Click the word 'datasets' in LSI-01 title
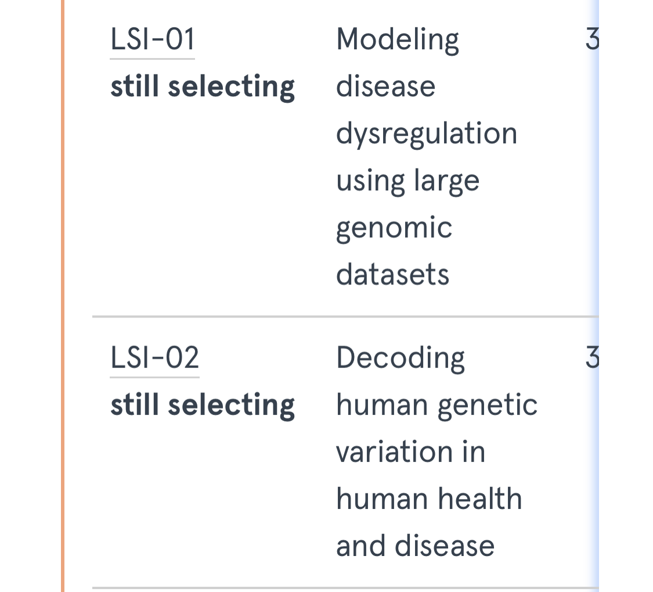The image size is (653, 592). pyautogui.click(x=393, y=274)
